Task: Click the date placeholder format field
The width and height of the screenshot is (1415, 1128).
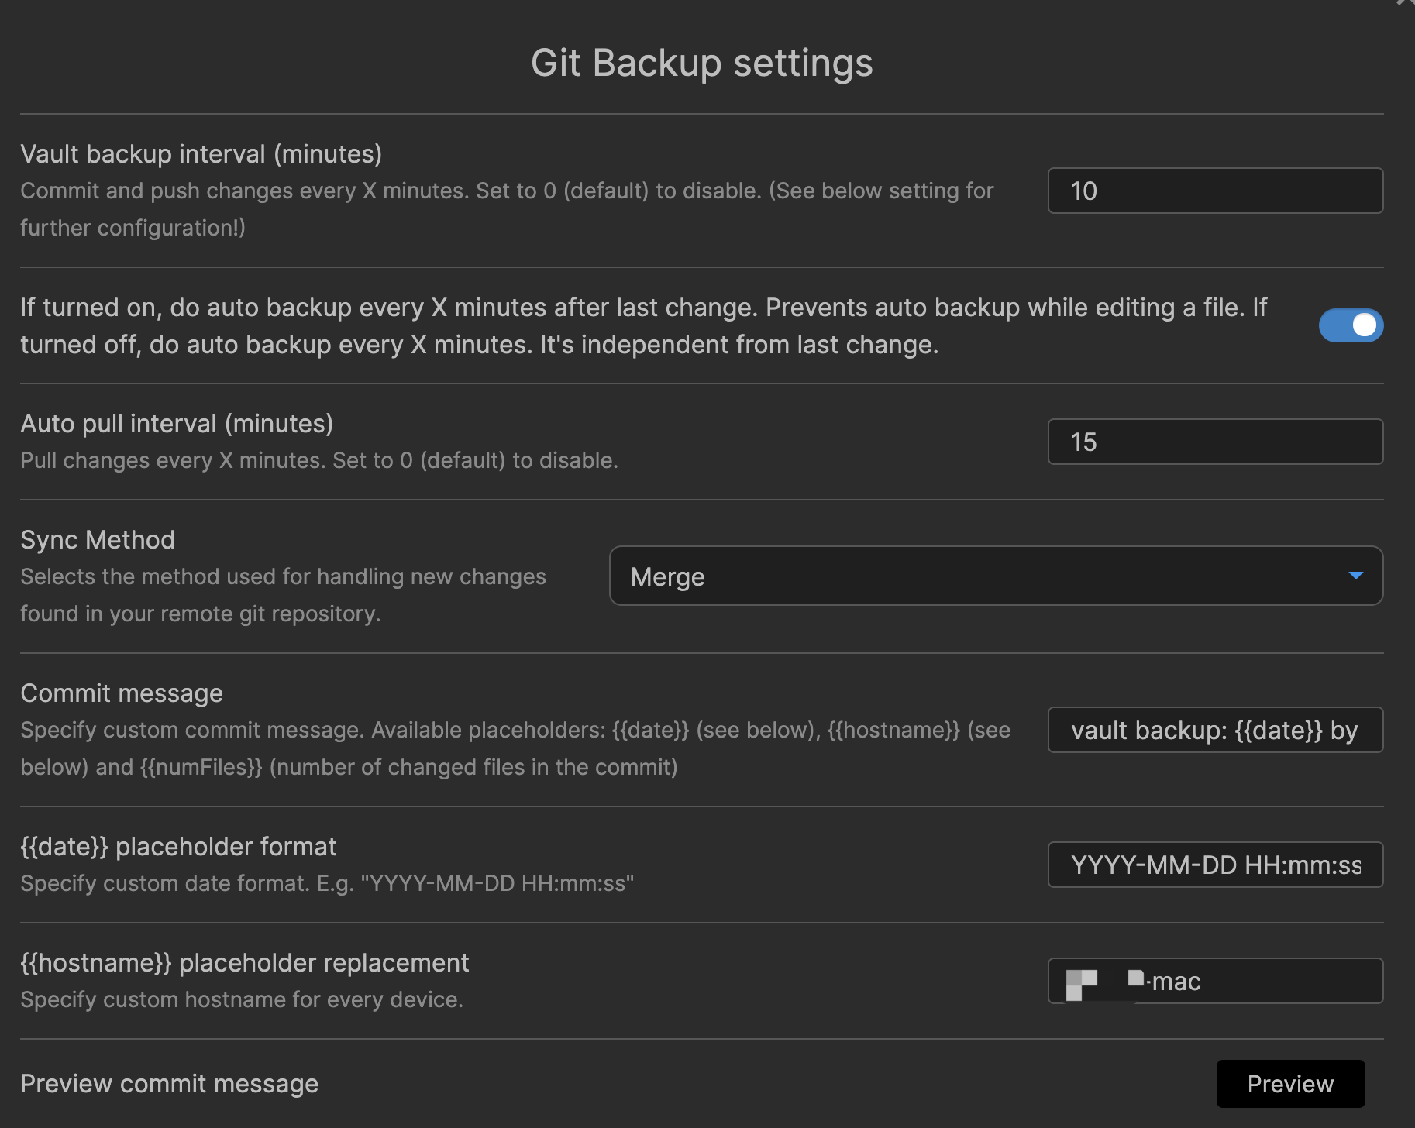Action: tap(1215, 865)
